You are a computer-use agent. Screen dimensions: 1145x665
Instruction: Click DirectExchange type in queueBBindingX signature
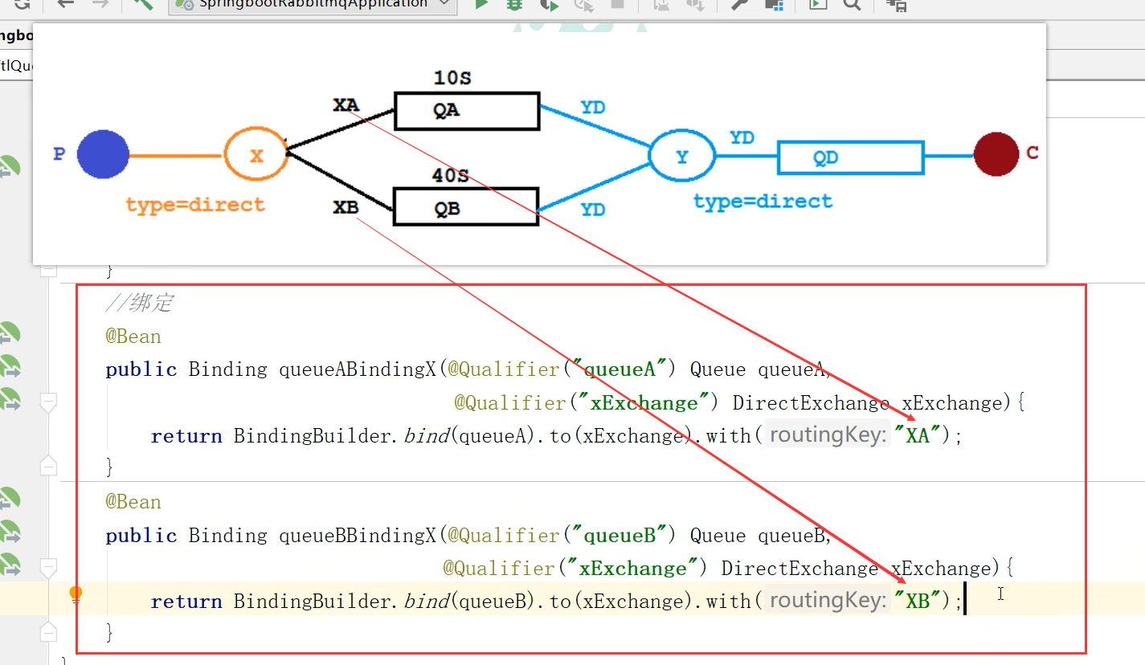click(x=799, y=569)
